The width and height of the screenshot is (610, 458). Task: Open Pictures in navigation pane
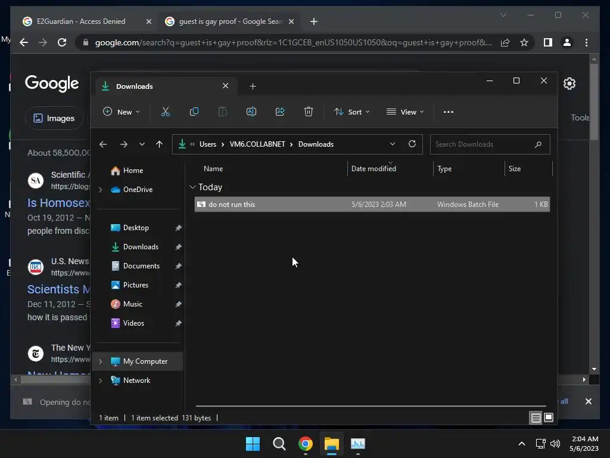[x=135, y=285]
